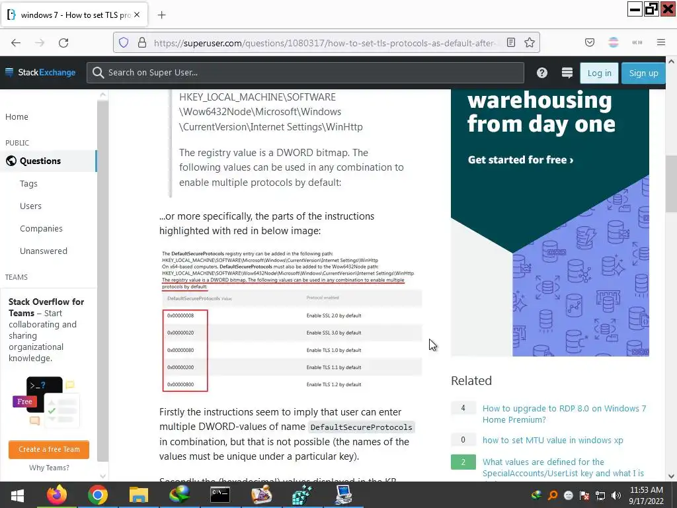
Task: Open the volume speaker tray icon
Action: pyautogui.click(x=616, y=495)
